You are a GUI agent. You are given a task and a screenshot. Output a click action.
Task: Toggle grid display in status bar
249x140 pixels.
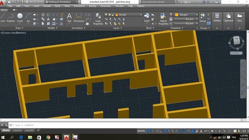tap(149, 131)
